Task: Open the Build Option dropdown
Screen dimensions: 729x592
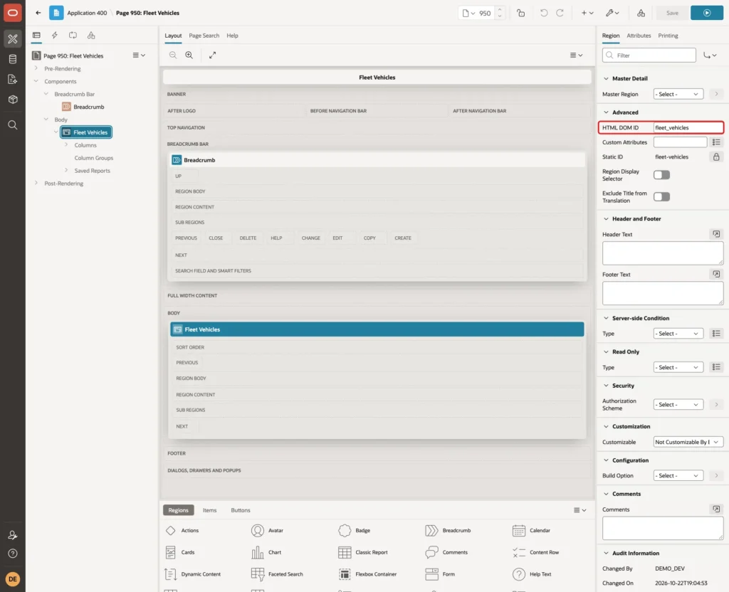Action: [678, 476]
